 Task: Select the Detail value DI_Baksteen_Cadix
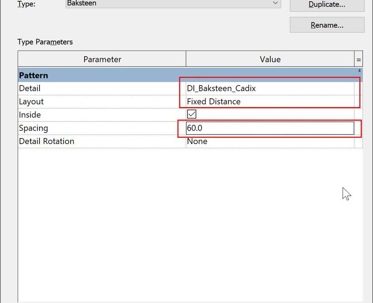coord(270,89)
